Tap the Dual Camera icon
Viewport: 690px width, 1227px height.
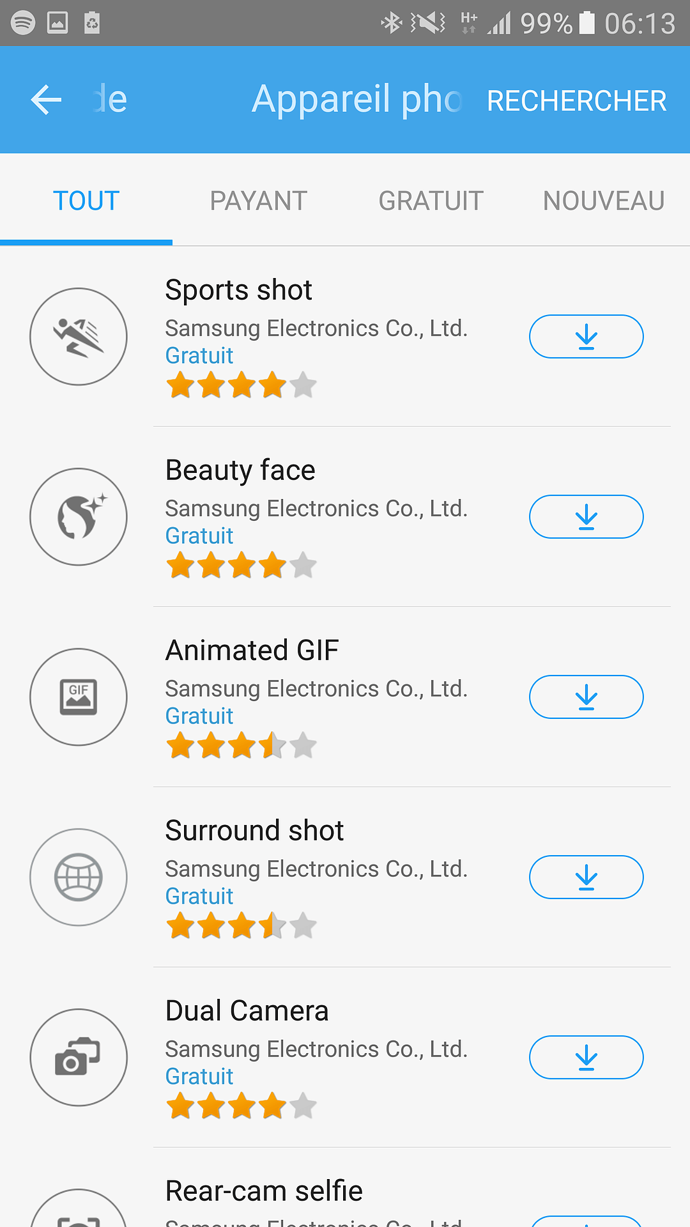79,1058
